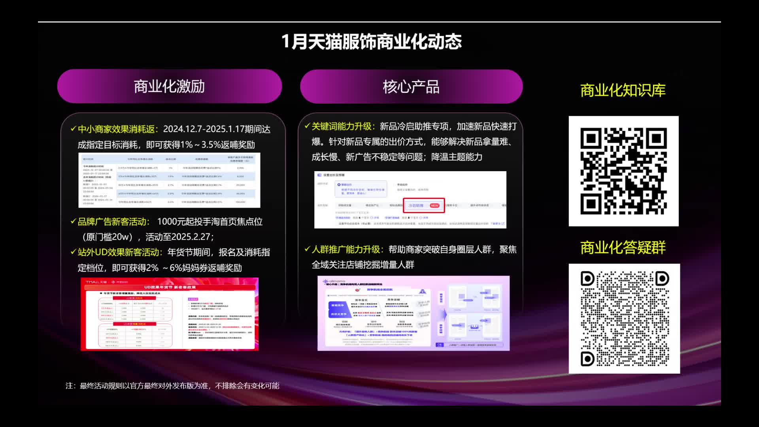Image resolution: width=759 pixels, height=427 pixels.
Task: Click the 设置出价及预算 screenshot title
Action: (x=334, y=175)
